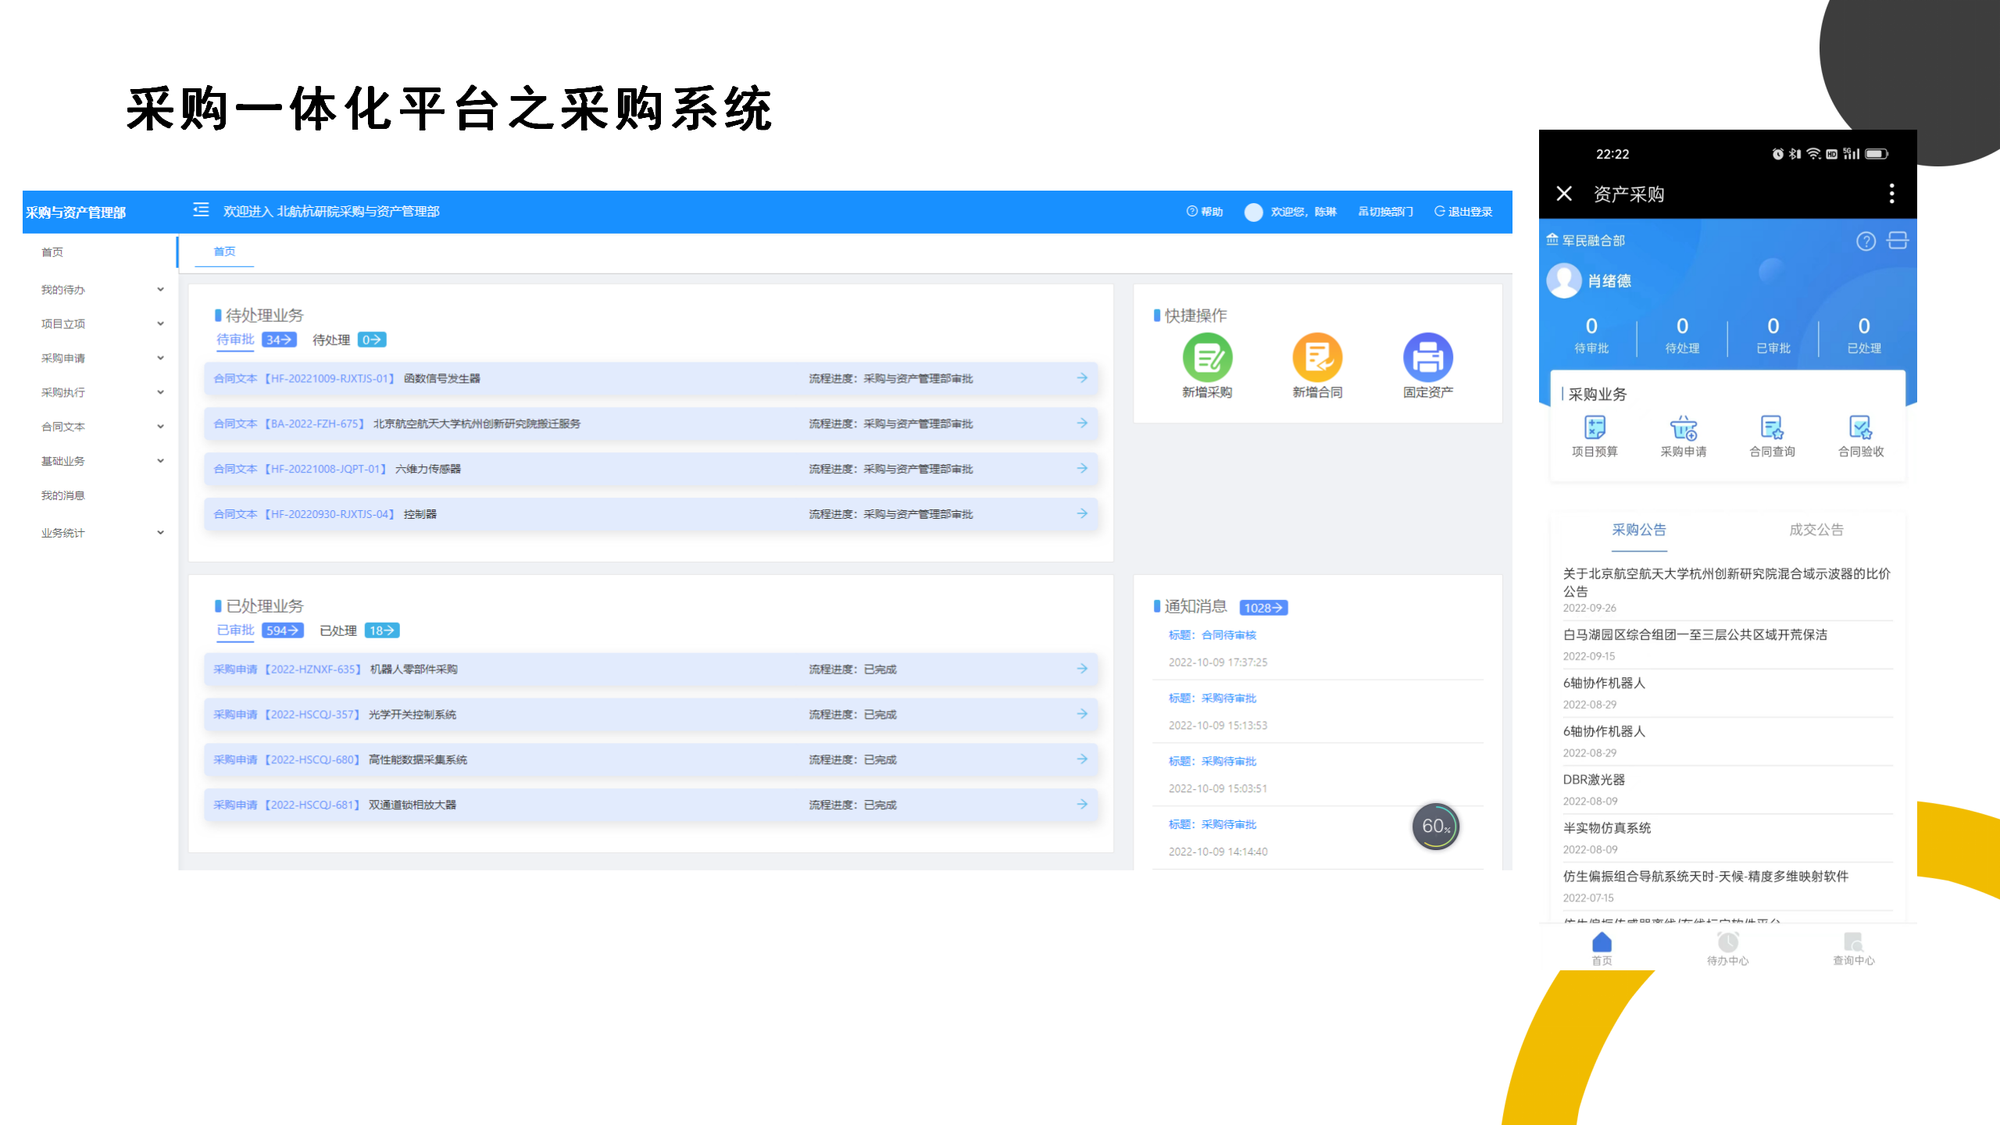Screen dimensions: 2000x1125
Task: Tap 军民融合部 department label
Action: click(1586, 241)
